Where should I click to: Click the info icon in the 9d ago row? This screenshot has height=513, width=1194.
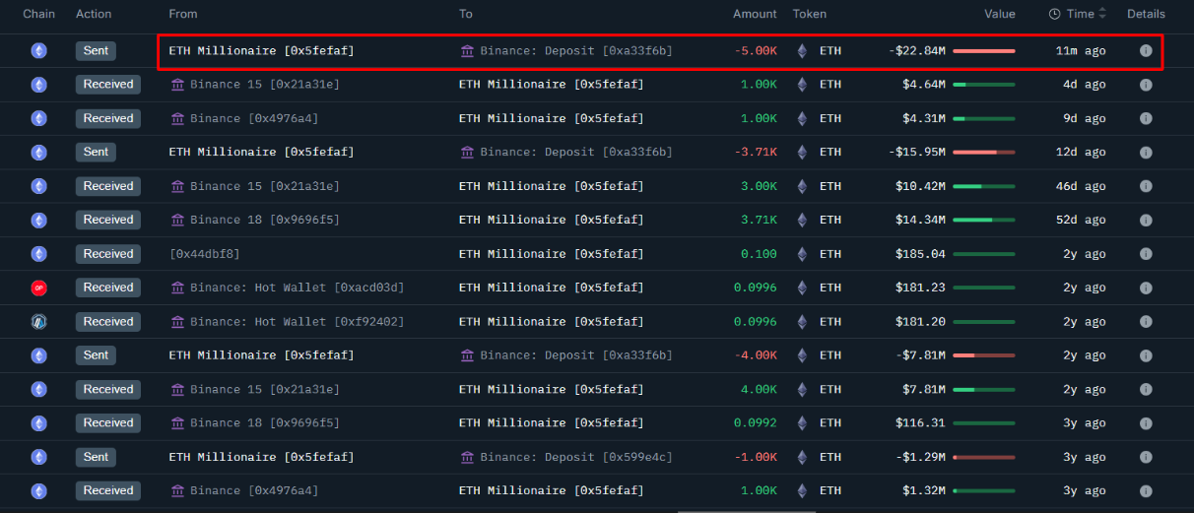pos(1146,118)
